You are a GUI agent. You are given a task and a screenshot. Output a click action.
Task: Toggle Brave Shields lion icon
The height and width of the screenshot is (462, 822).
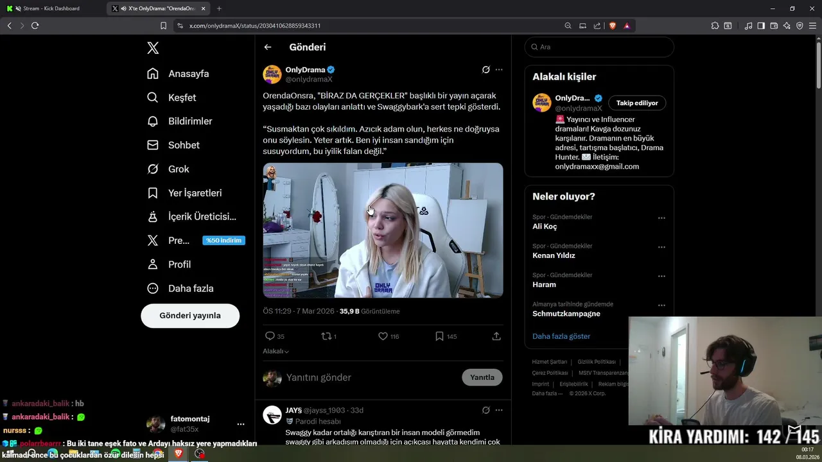[x=613, y=26]
